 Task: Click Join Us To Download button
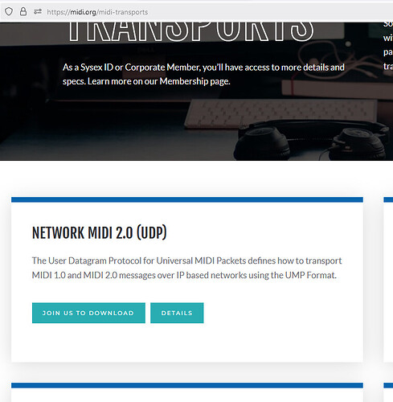[x=88, y=313]
